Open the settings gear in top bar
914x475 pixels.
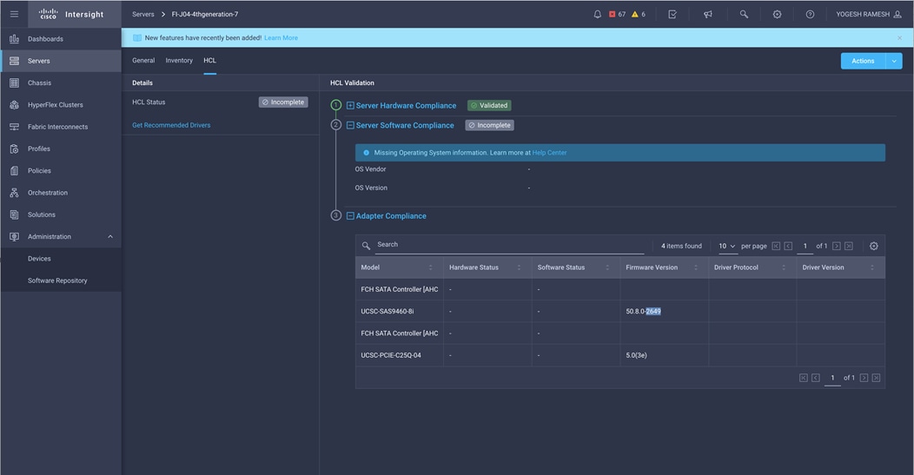[777, 14]
